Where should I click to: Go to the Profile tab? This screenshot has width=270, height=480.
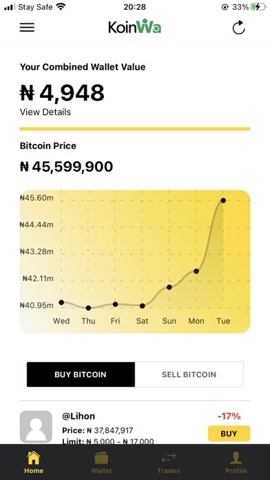pos(236,462)
